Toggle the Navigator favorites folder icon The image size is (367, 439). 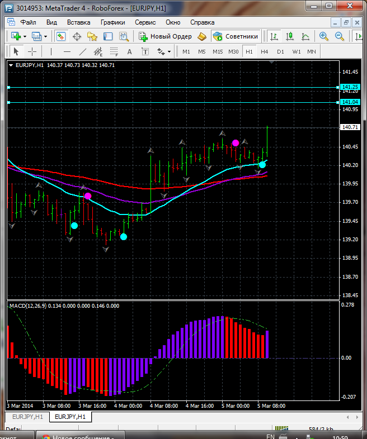point(92,36)
